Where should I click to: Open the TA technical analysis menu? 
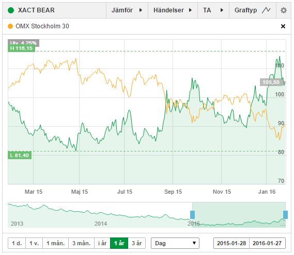[213, 10]
